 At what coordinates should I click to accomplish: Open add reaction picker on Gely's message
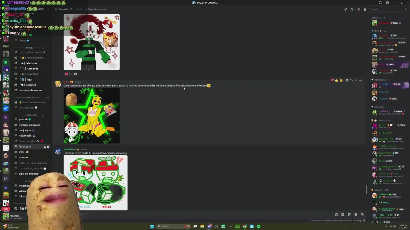tap(347, 80)
